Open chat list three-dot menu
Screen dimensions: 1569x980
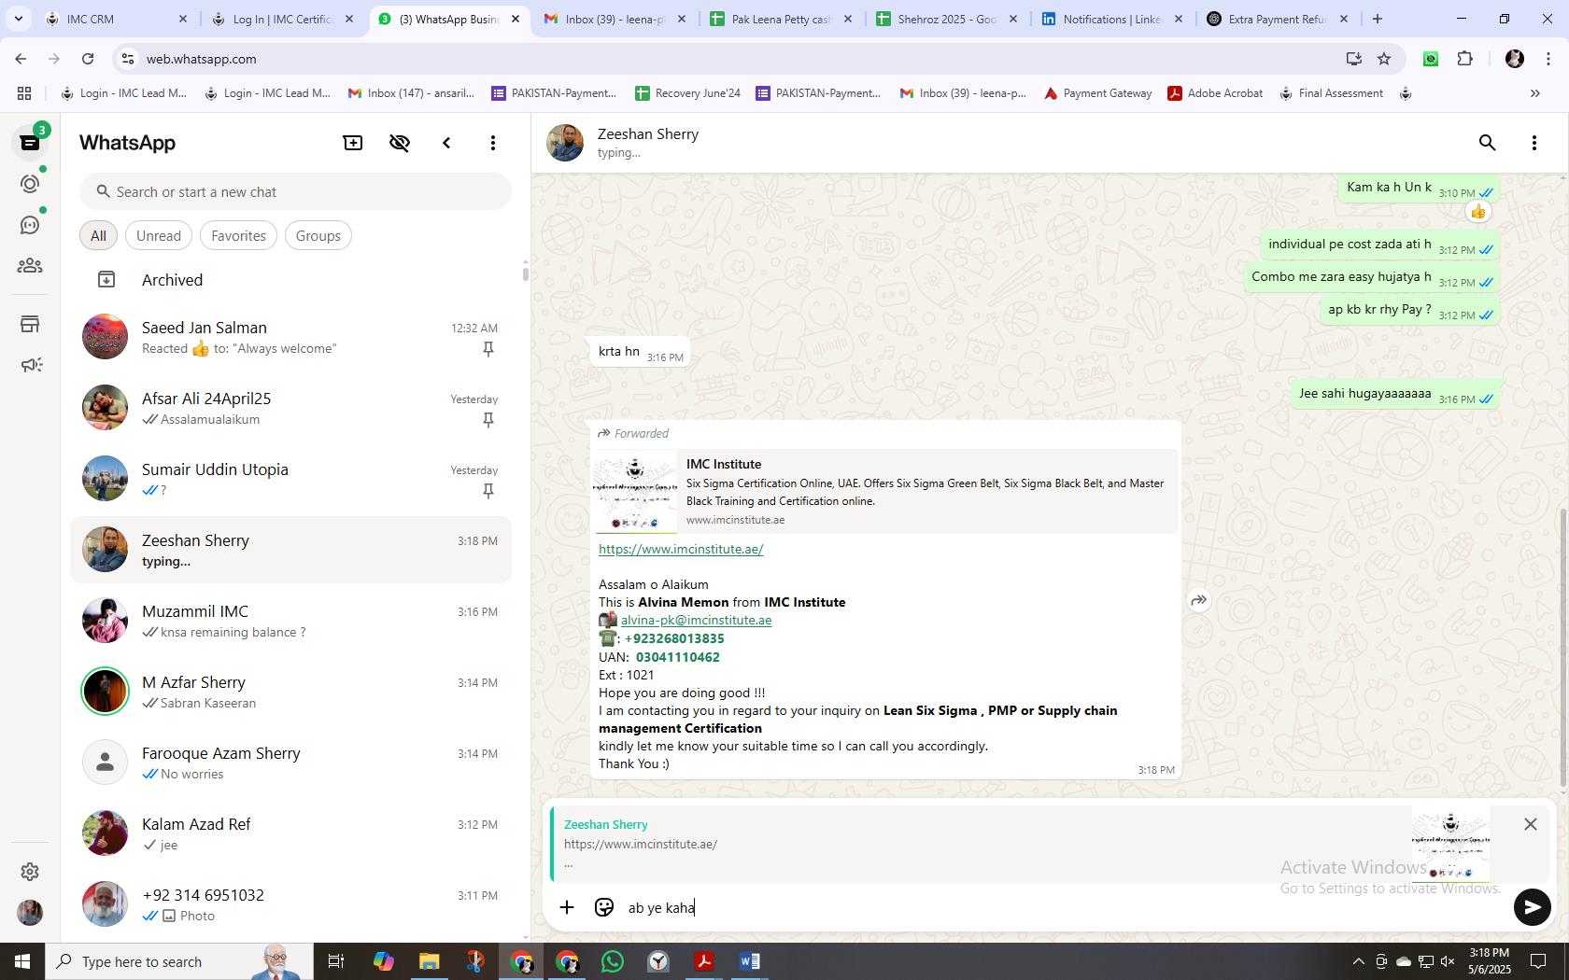click(x=493, y=143)
